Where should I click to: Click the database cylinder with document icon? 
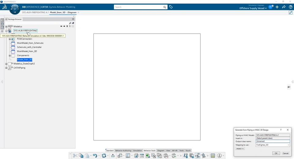pyautogui.click(x=120, y=156)
